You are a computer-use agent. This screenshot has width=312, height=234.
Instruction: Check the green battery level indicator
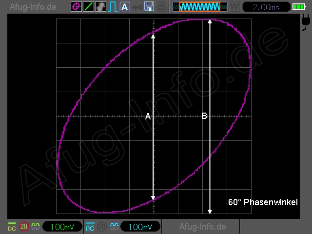299,7
